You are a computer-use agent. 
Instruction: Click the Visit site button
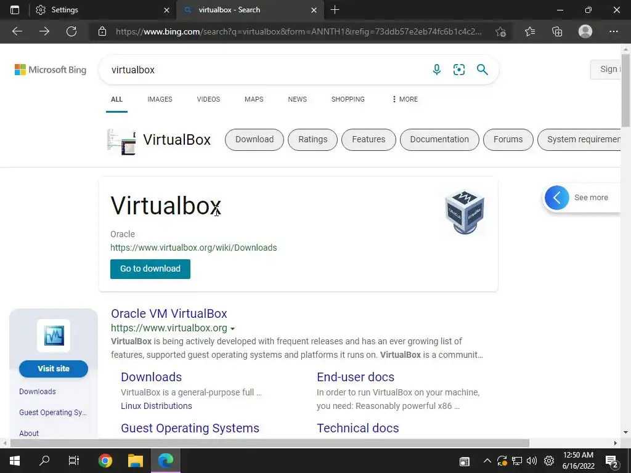54,369
